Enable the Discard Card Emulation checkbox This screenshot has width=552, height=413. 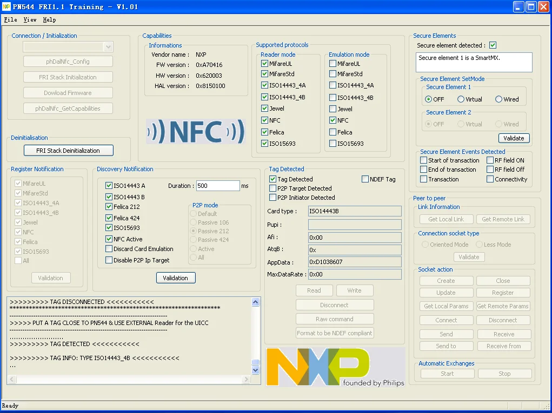coord(109,249)
